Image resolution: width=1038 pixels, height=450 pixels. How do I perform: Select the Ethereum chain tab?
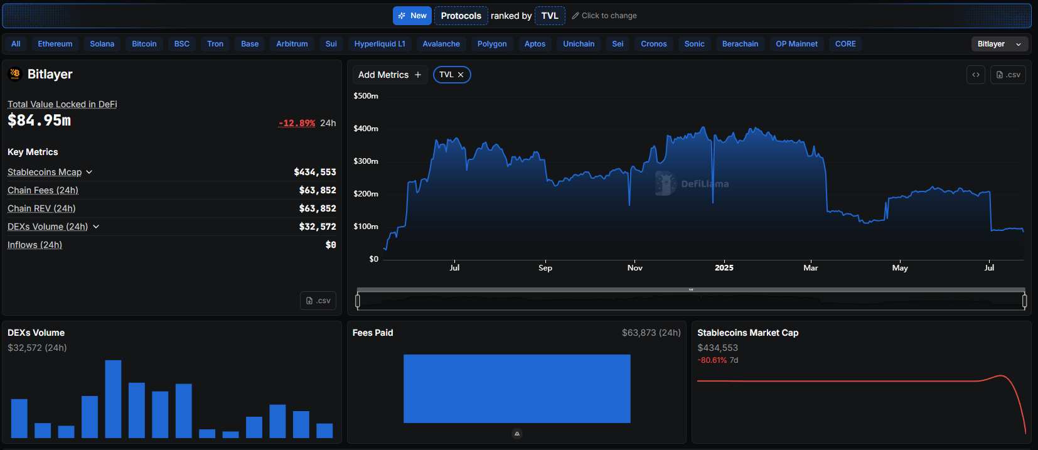(55, 44)
